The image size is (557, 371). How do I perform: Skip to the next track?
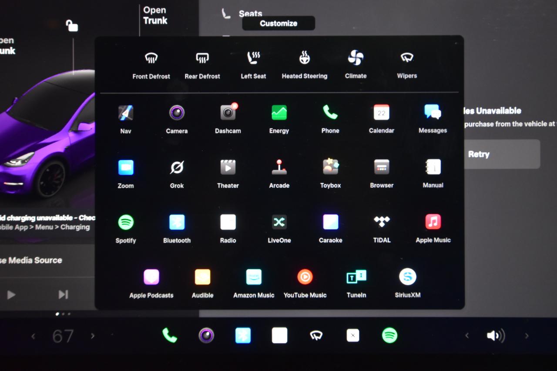(64, 294)
